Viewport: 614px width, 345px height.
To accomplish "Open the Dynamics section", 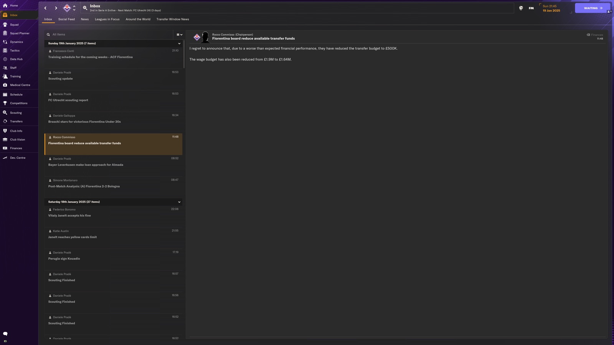I will [x=19, y=42].
